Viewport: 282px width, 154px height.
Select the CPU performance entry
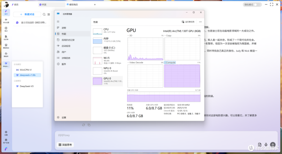click(x=108, y=31)
